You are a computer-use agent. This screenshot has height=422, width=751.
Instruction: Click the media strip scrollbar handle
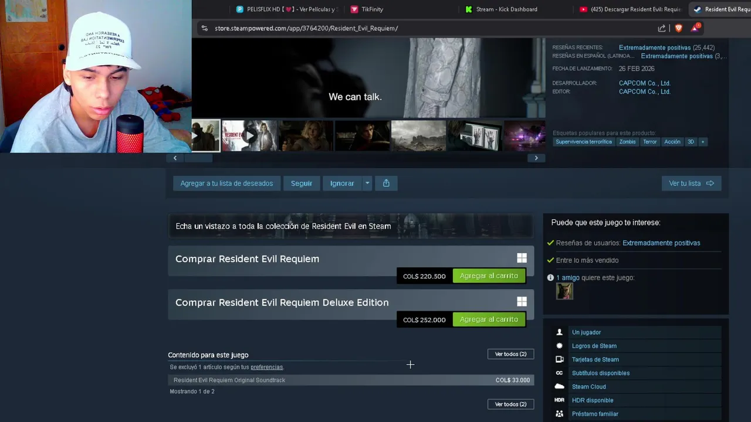[x=198, y=158]
